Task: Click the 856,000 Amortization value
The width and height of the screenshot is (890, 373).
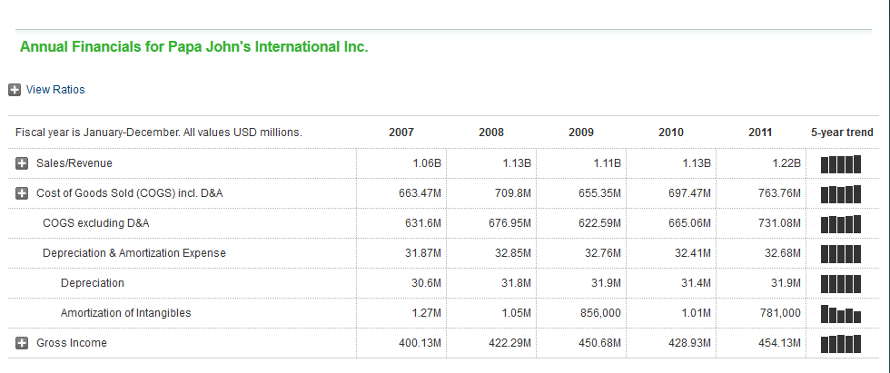Action: [x=600, y=313]
